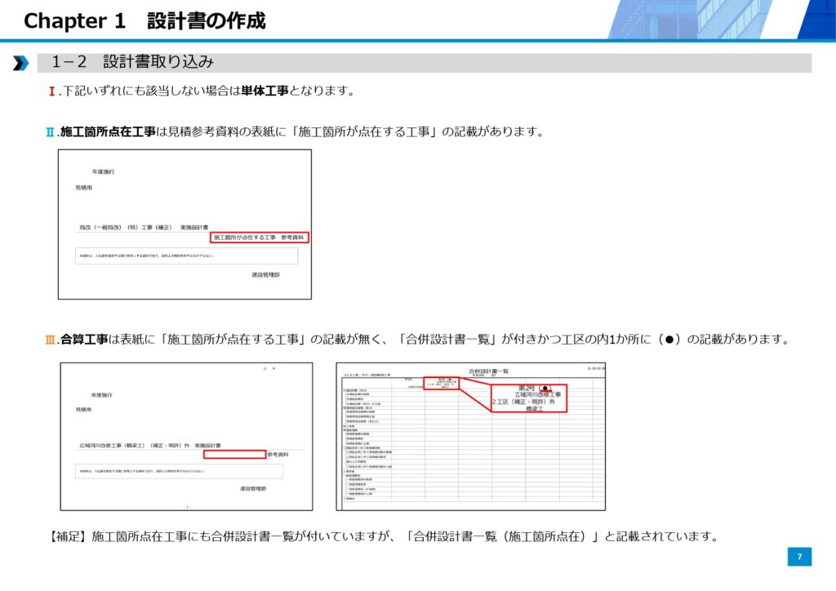The width and height of the screenshot is (836, 591).
Task: Click the building image in the header
Action: pos(718,20)
